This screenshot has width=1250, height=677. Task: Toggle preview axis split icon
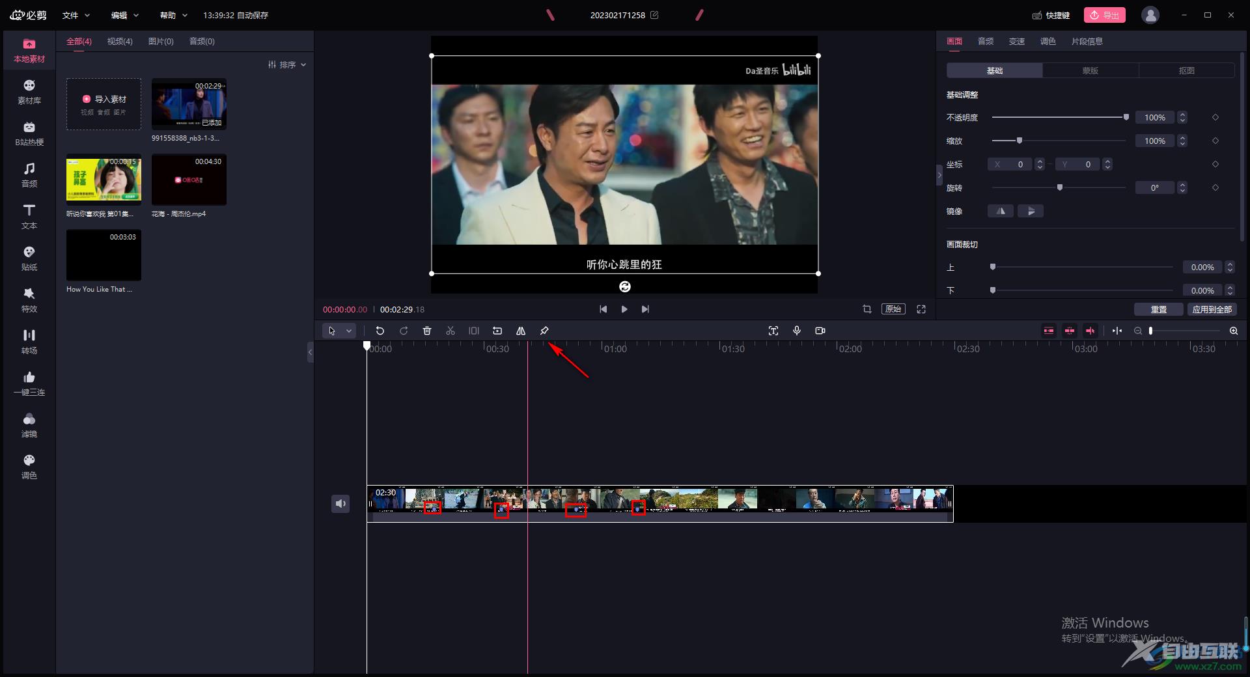coord(1117,331)
